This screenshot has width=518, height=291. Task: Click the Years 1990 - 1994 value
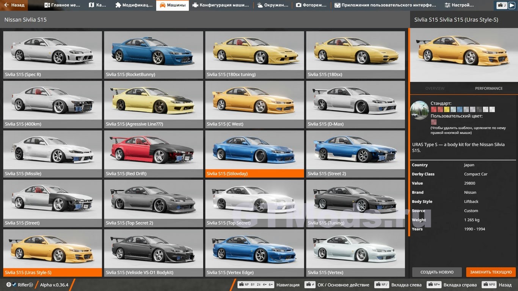tap(474, 229)
